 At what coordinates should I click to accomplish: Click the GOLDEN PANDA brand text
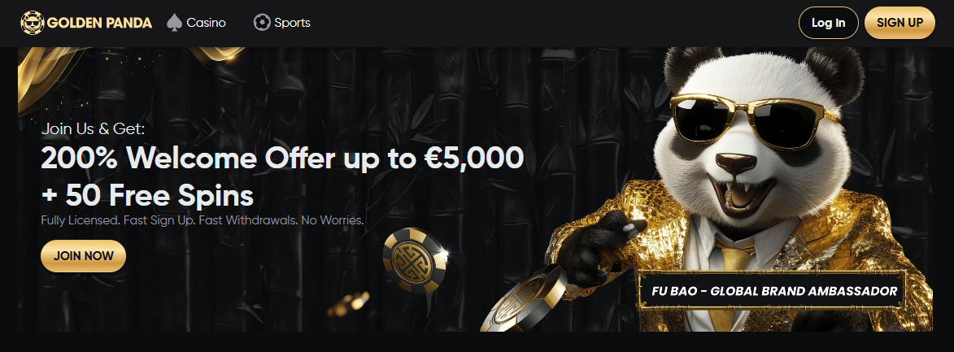pyautogui.click(x=99, y=23)
